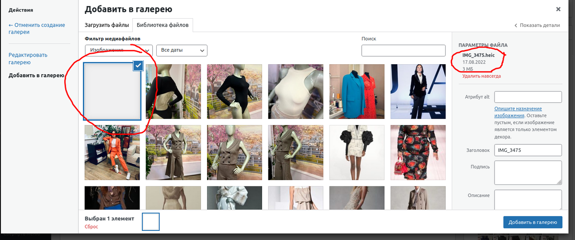Click Удалить навсегда link

pos(482,76)
